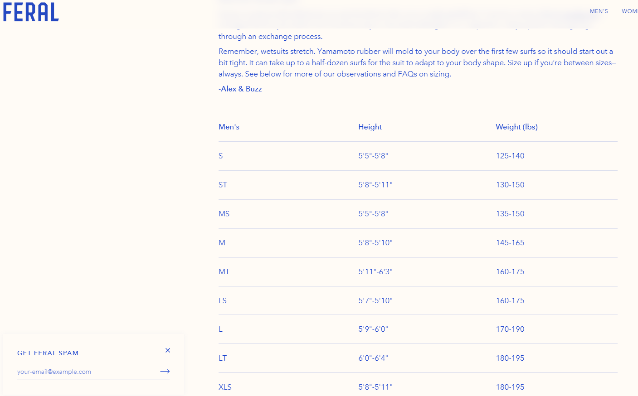Submit email with the arrow icon
Image resolution: width=638 pixels, height=396 pixels.
[165, 371]
